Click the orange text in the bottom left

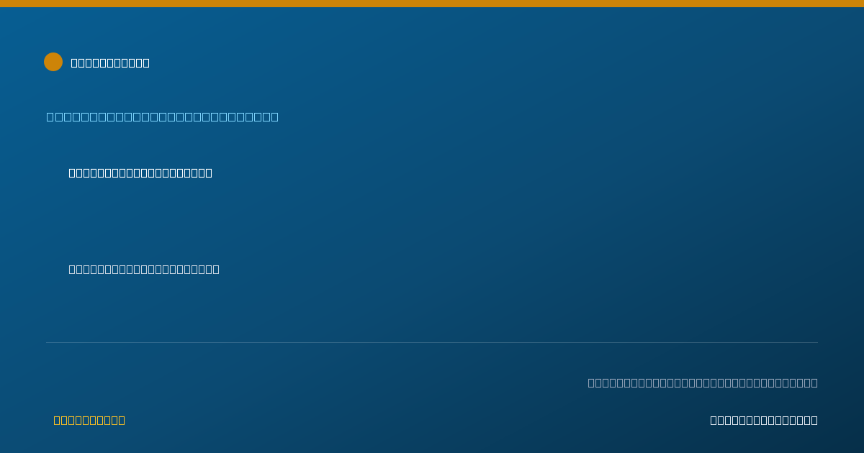coord(89,420)
